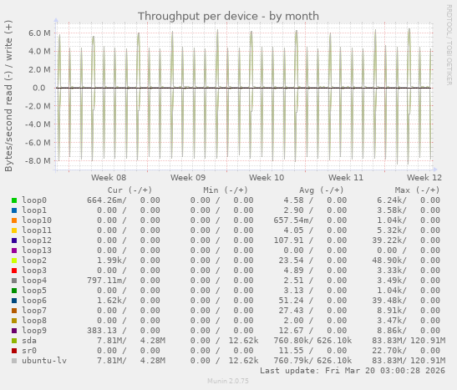This screenshot has width=457, height=390.
Task: Click the Week 12 axis label
Action: coord(424,178)
